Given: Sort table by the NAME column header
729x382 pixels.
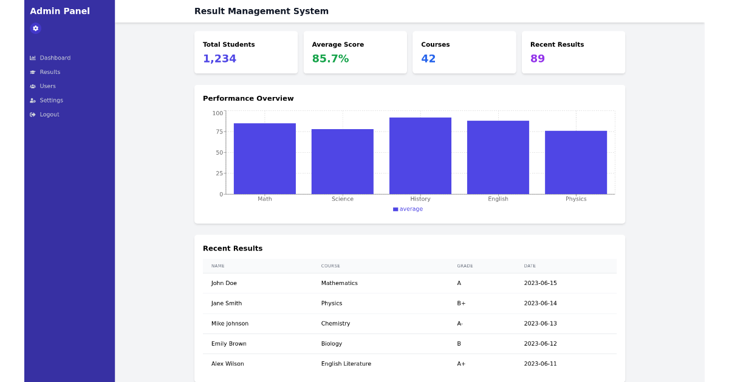Looking at the screenshot, I should 219,266.
